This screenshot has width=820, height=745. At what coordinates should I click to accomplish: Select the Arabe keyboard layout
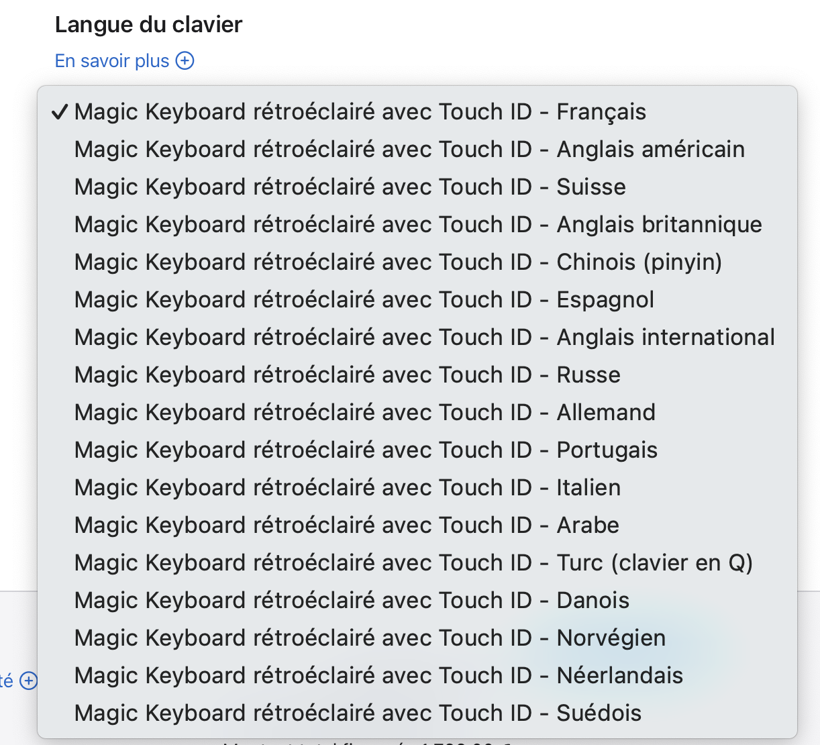346,525
